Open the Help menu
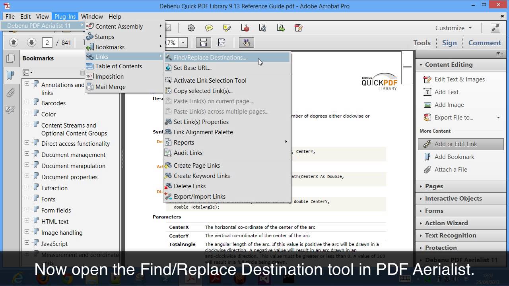The height and width of the screenshot is (286, 509). (x=115, y=16)
